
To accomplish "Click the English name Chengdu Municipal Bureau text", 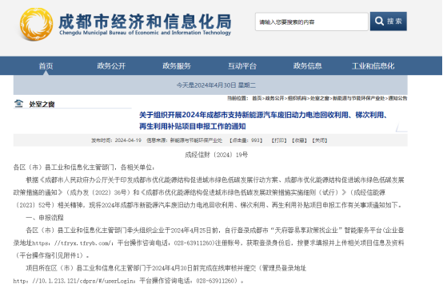I will (x=145, y=33).
